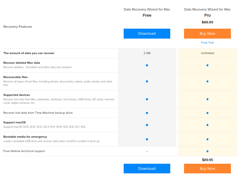Click Pro column dot for Recover deleted Mac data
240x176 pixels.
click(207, 65)
